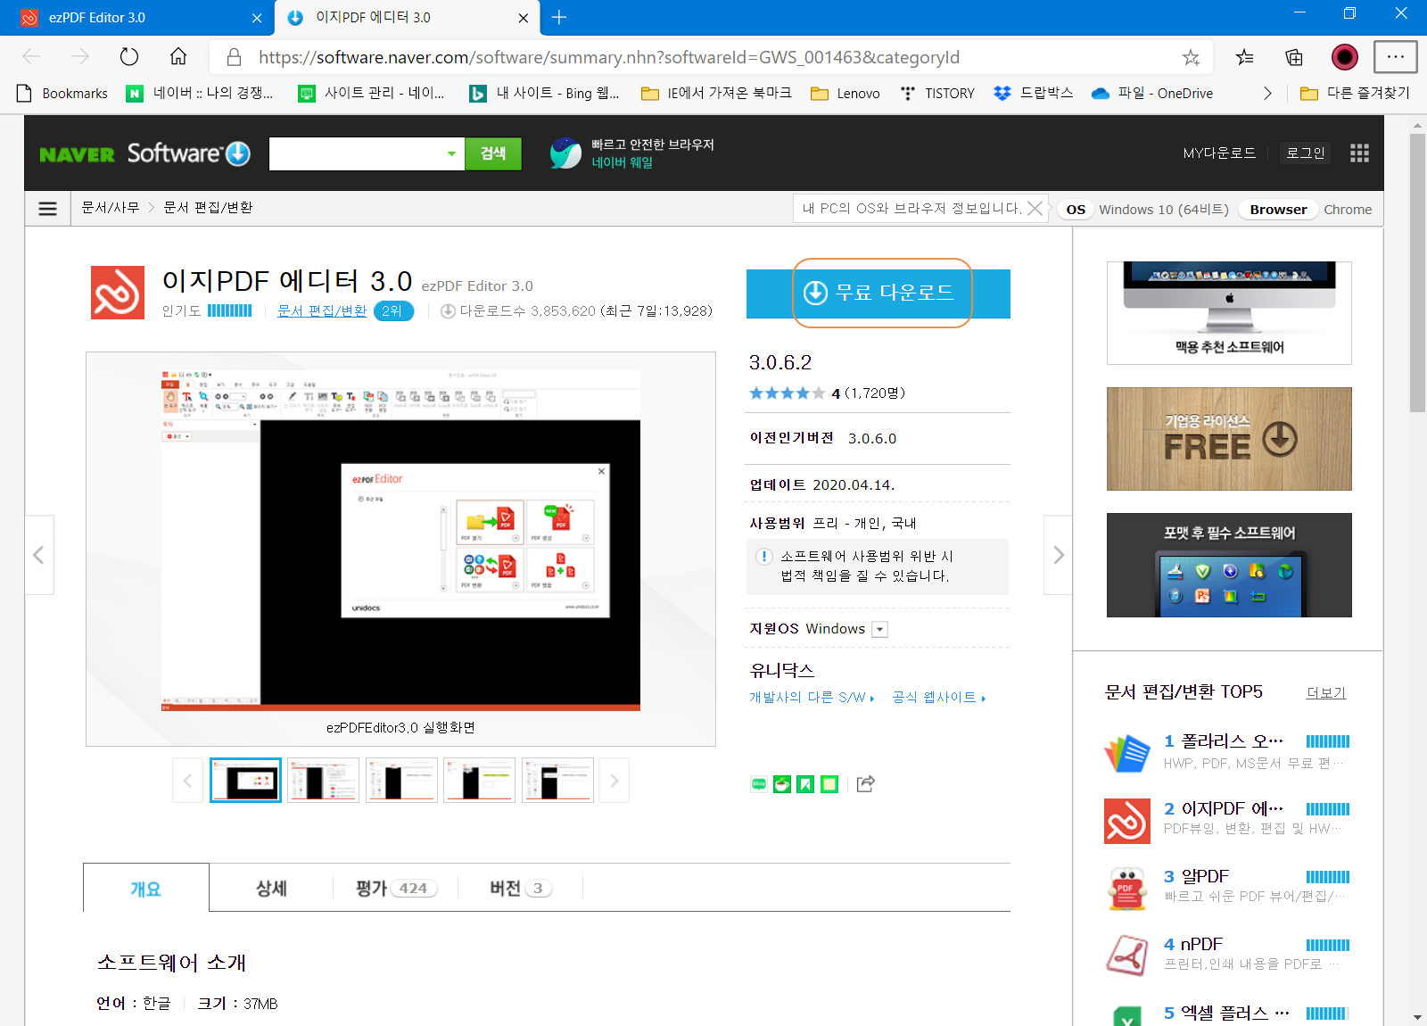1427x1026 pixels.
Task: Open the Bookmarks bar item
Action: (62, 94)
